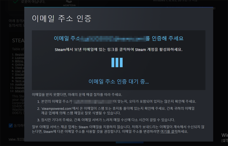
Task: Click the '이메일 주소 인증' dialog title
Action: (62, 19)
